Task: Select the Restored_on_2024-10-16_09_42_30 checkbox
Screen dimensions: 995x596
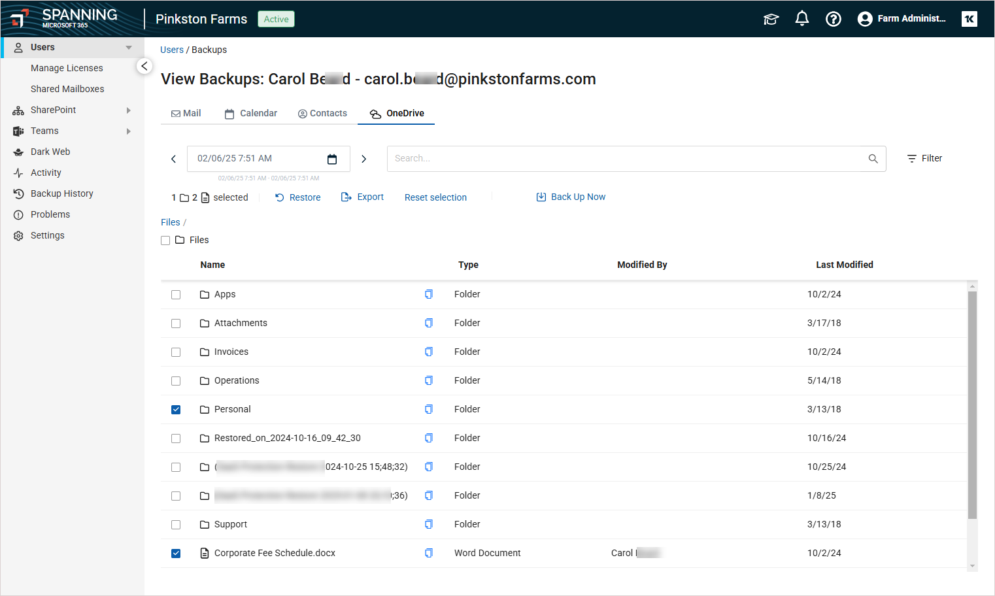Action: coord(176,439)
